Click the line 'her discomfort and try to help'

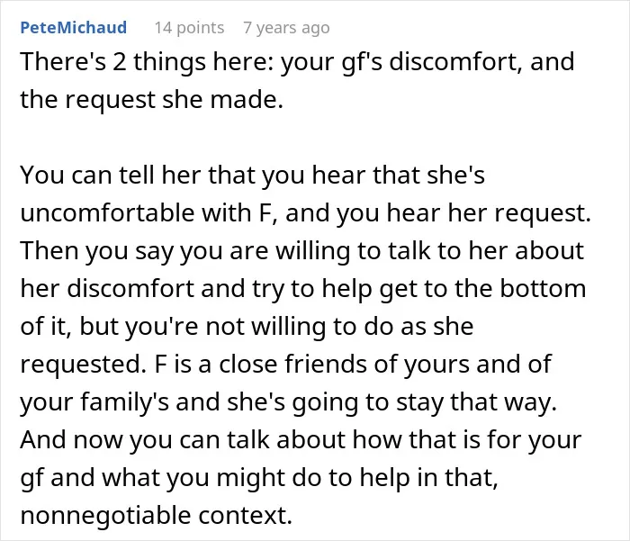click(303, 289)
